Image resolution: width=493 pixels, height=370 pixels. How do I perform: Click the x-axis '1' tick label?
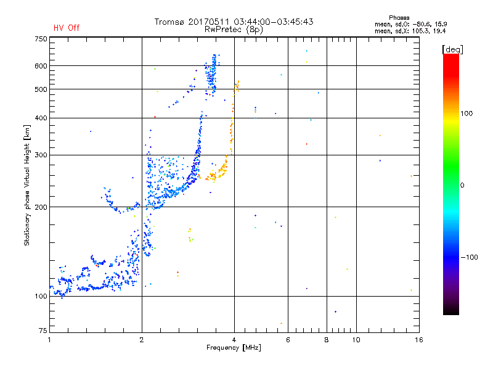[x=49, y=340]
